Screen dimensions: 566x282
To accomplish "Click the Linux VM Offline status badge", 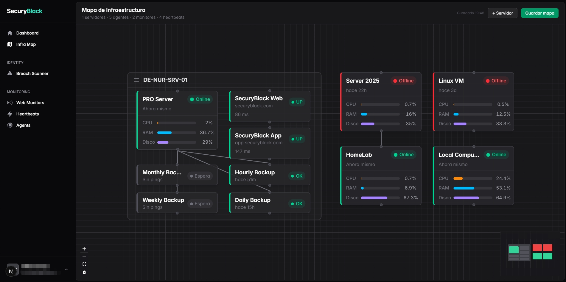I will pos(496,81).
